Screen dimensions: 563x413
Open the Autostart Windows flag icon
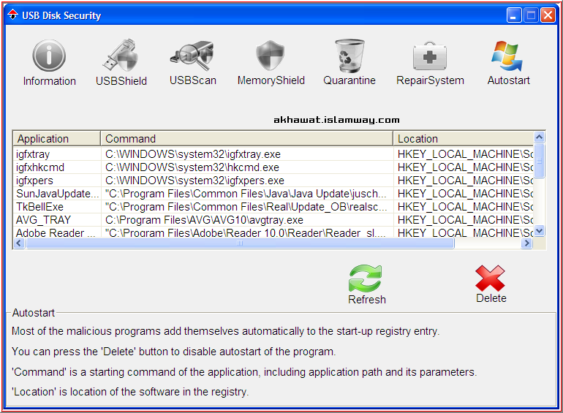[507, 56]
